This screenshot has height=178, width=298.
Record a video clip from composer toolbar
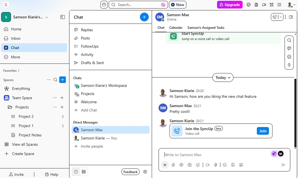point(208,165)
